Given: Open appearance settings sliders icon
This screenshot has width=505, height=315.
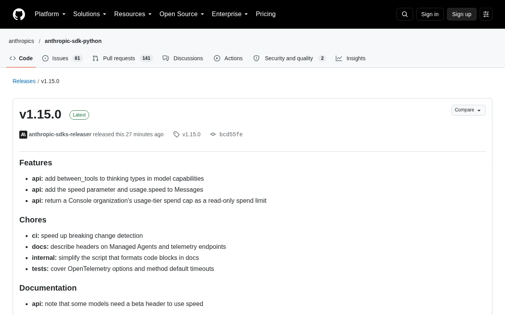Looking at the screenshot, I should (x=486, y=14).
